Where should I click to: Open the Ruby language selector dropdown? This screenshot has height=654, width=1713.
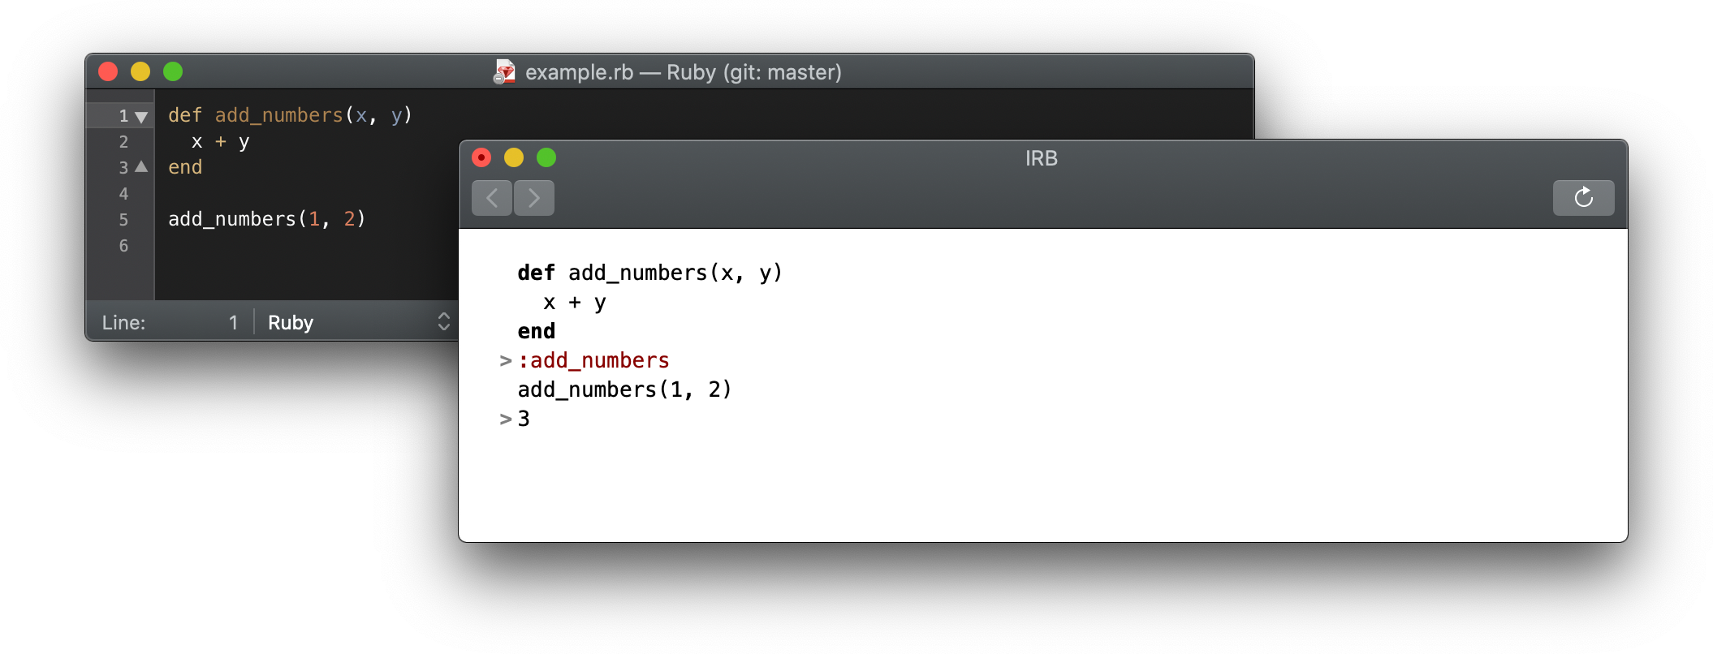point(357,322)
